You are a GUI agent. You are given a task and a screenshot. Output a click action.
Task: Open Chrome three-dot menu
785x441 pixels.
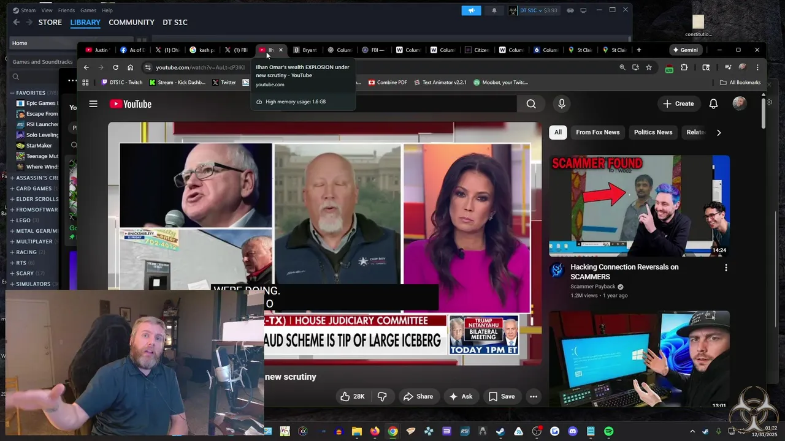(x=757, y=67)
